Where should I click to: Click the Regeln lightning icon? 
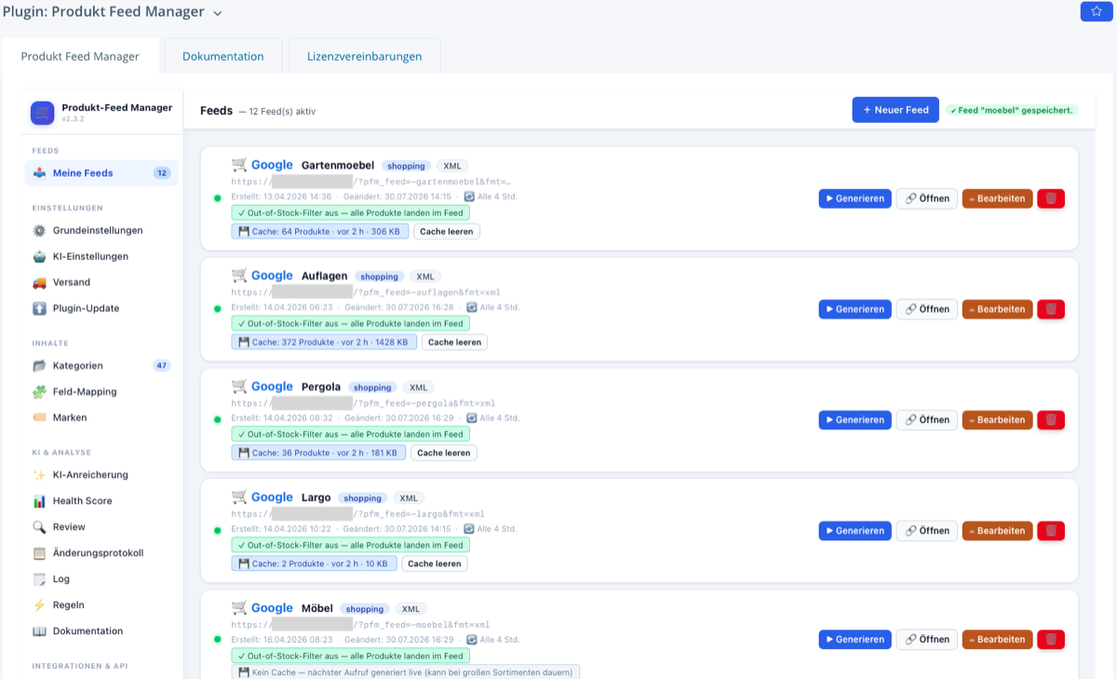(39, 605)
